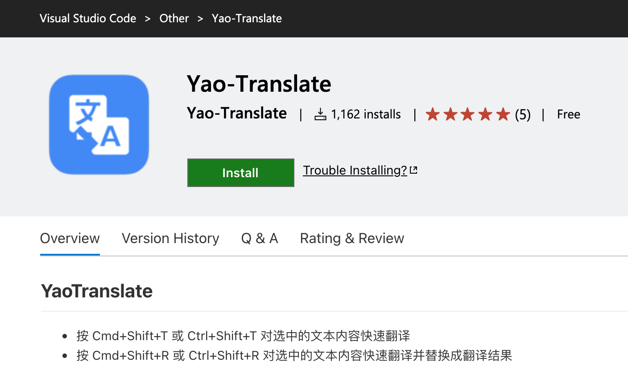628x382 pixels.
Task: Open the Q & A tab
Action: click(260, 238)
